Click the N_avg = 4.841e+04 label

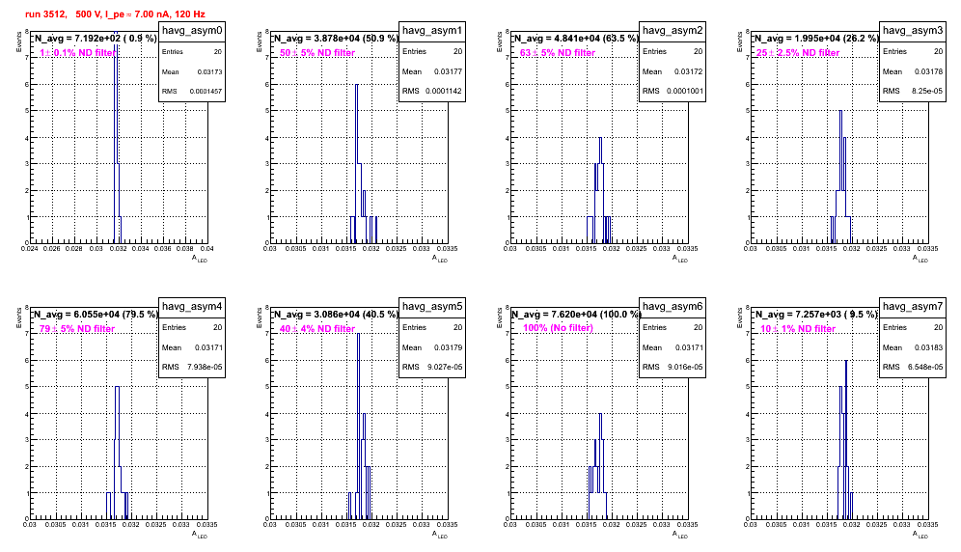pos(576,39)
